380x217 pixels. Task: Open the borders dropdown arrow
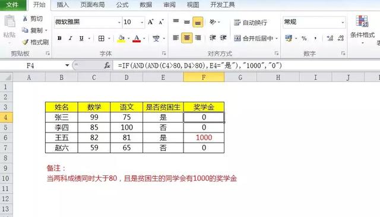[x=109, y=39]
